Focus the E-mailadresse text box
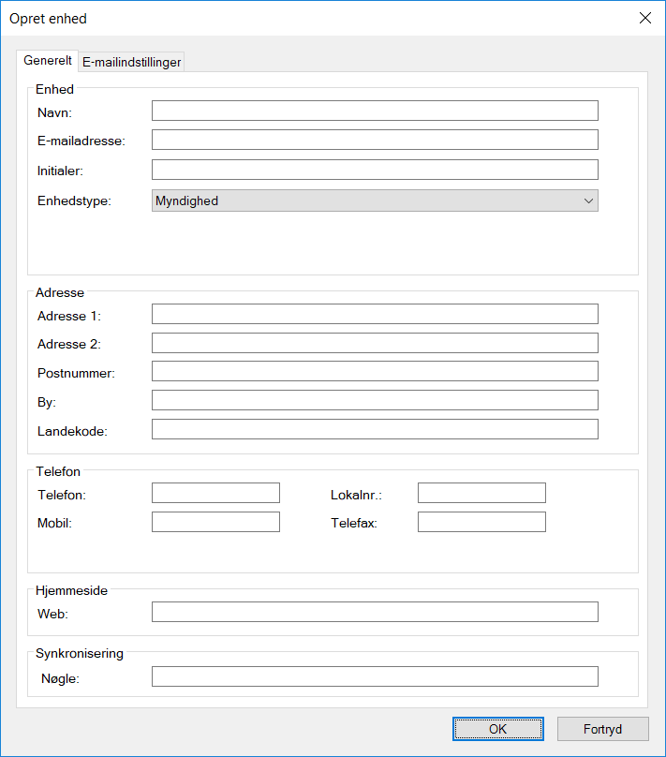 pyautogui.click(x=375, y=141)
